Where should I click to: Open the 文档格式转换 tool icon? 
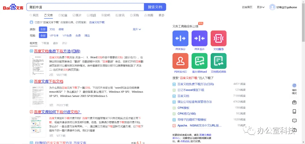coord(218,61)
